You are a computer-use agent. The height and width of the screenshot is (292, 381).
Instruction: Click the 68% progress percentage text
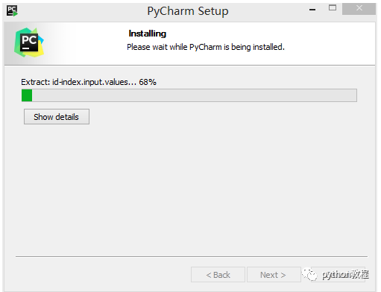click(148, 82)
